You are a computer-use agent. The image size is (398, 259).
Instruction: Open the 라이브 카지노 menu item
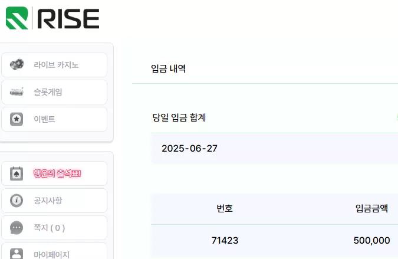pyautogui.click(x=54, y=65)
